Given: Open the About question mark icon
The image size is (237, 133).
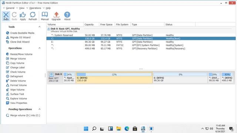Looking at the screenshot, I should (x=67, y=16).
